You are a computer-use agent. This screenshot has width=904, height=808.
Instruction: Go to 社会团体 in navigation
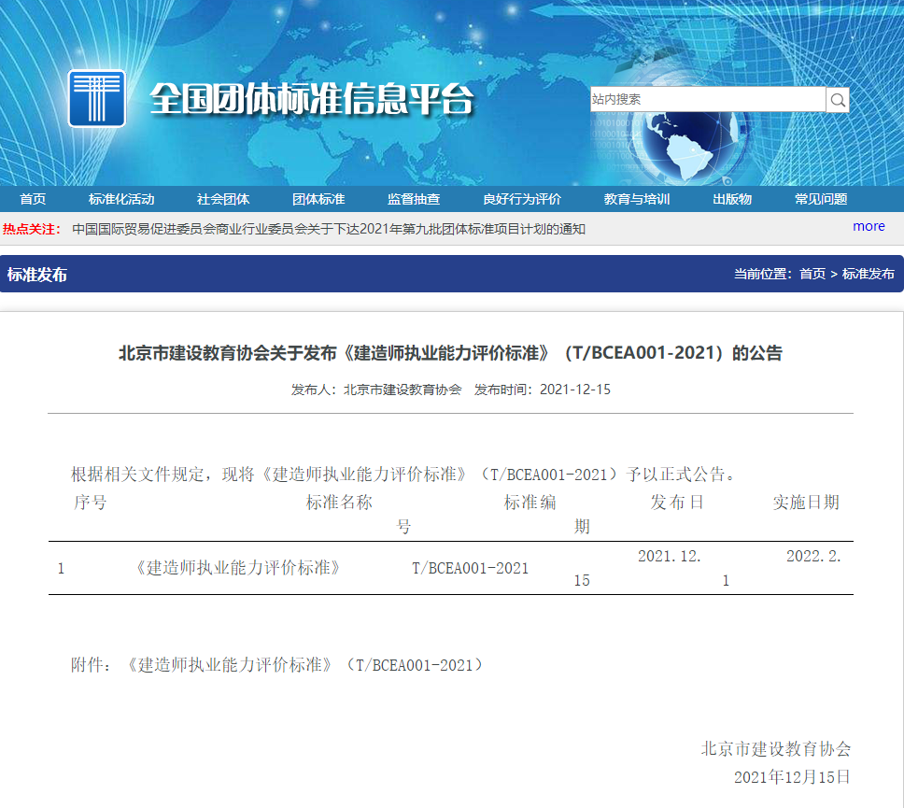(223, 199)
